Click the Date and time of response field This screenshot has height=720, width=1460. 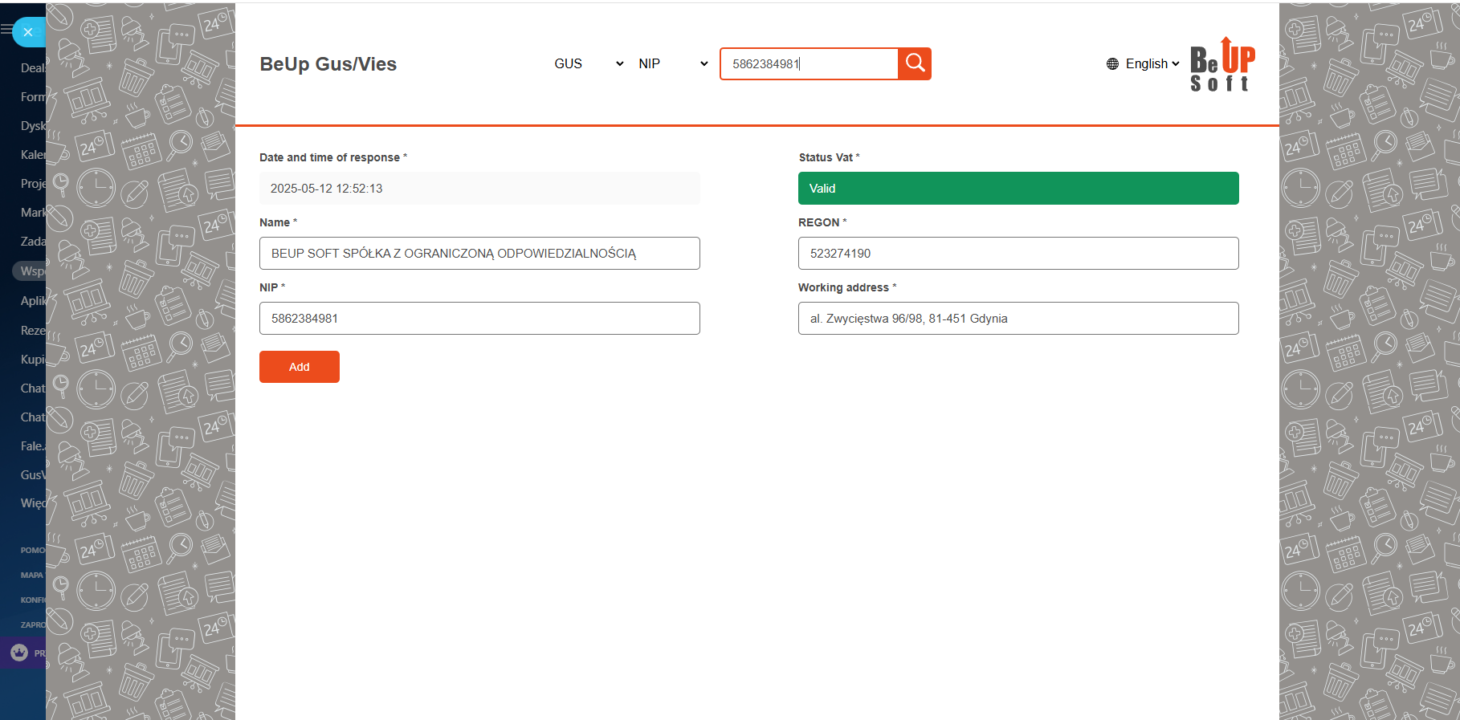point(479,189)
